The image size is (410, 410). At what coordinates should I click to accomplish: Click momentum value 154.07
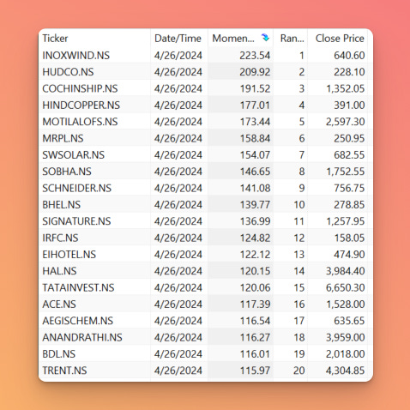(x=255, y=154)
